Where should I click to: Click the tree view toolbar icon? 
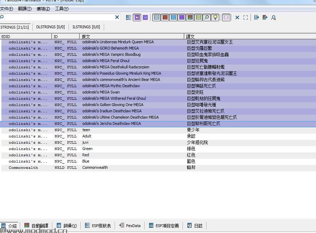pos(128,17)
